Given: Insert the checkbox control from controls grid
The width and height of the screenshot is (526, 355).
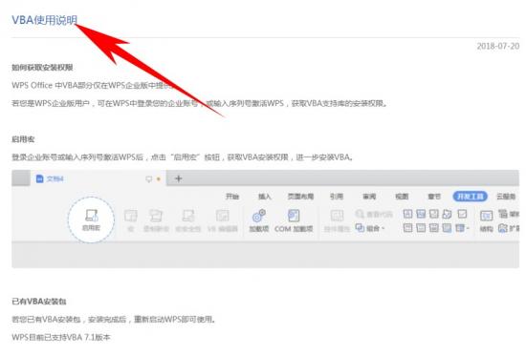Looking at the screenshot, I should 462,214.
